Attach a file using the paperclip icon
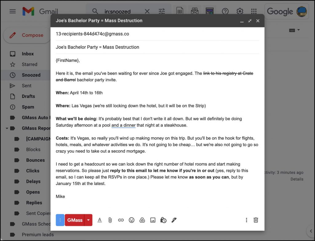This screenshot has height=241, width=315. [110, 220]
